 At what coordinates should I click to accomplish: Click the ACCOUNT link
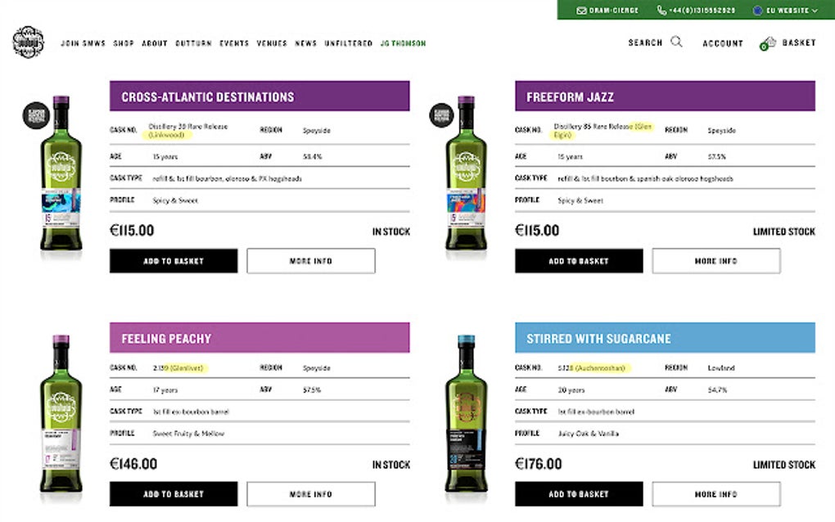tap(722, 43)
